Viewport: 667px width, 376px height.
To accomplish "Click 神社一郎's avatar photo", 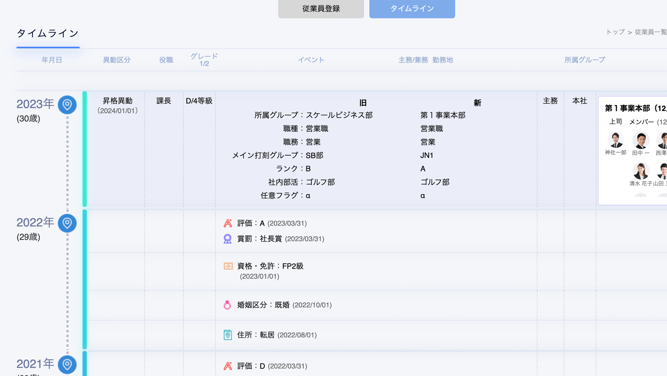I will 615,140.
